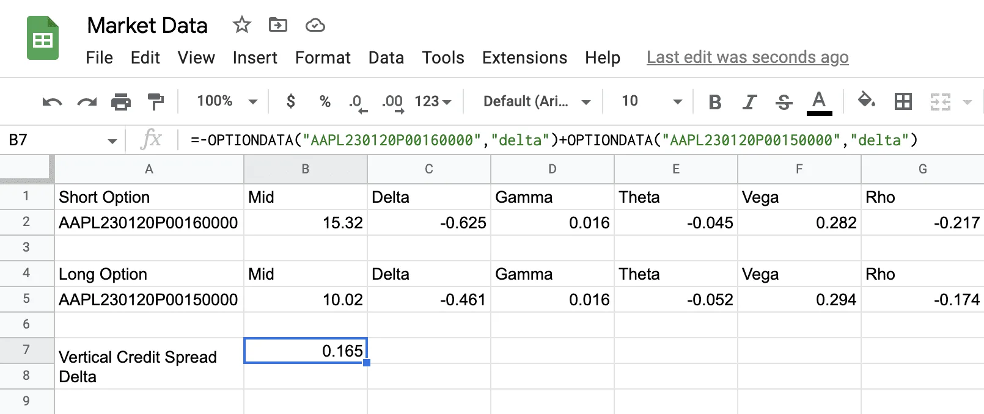Open the Edit menu
The image size is (984, 414).
tap(145, 58)
